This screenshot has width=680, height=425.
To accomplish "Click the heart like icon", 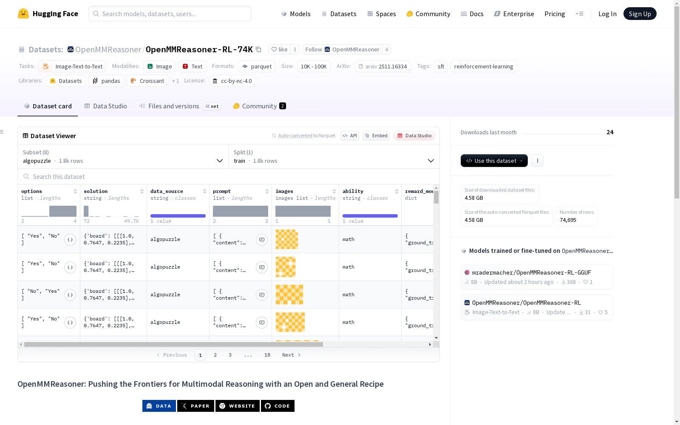I will pyautogui.click(x=274, y=49).
